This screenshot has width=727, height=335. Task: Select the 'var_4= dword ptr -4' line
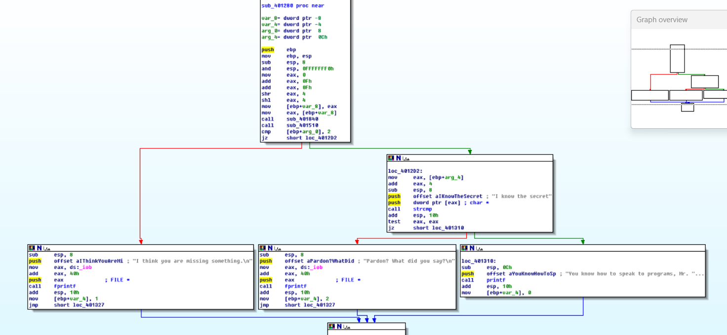tap(291, 25)
